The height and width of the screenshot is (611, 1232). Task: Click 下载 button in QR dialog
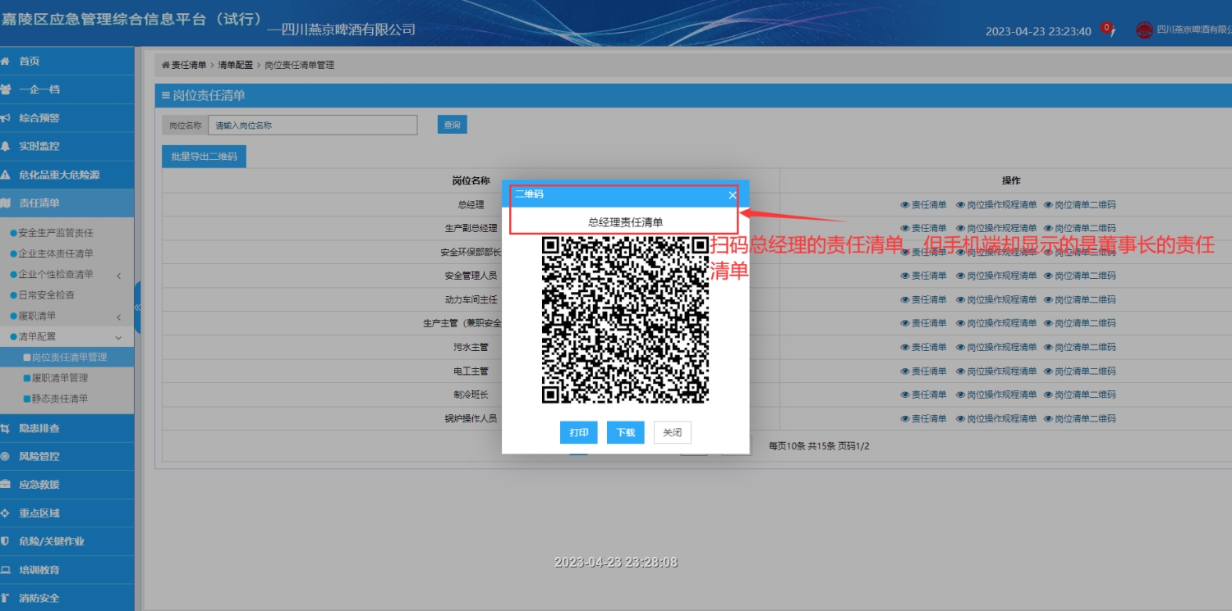(x=626, y=432)
